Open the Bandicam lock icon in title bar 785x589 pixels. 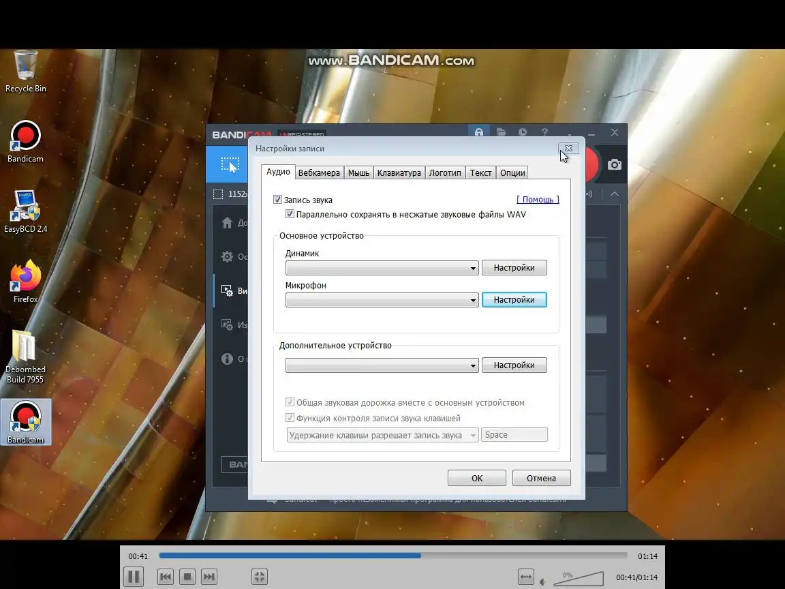click(479, 132)
